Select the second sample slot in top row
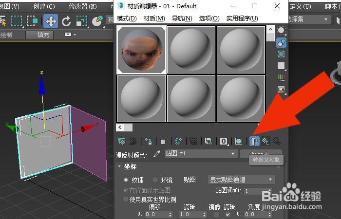The height and width of the screenshot is (219, 341). pyautogui.click(x=191, y=50)
